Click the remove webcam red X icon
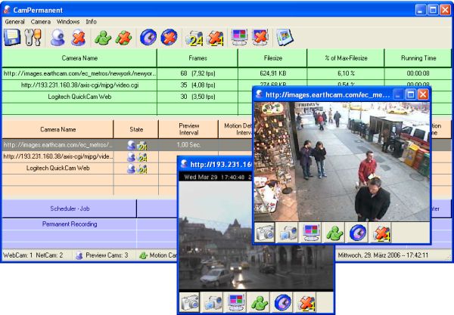Viewport: 454px width, 315px height. pyautogui.click(x=78, y=38)
